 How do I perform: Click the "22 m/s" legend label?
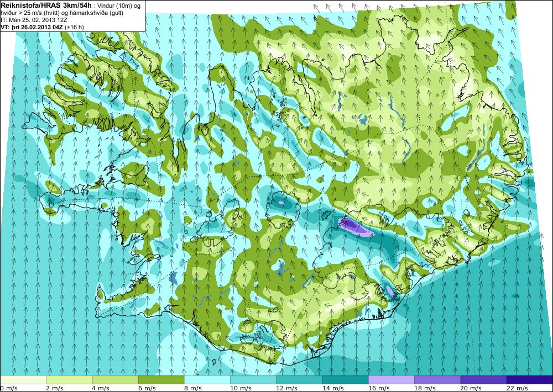517,388
